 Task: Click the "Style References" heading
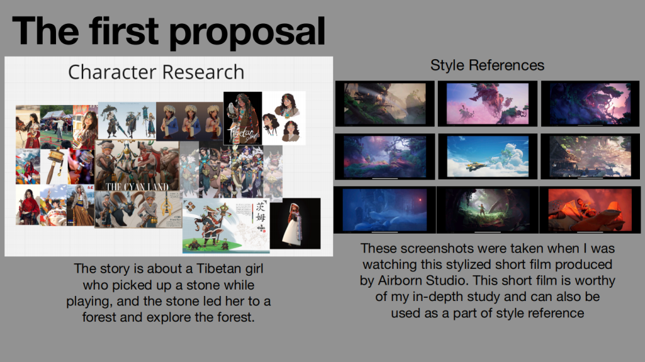tap(487, 65)
